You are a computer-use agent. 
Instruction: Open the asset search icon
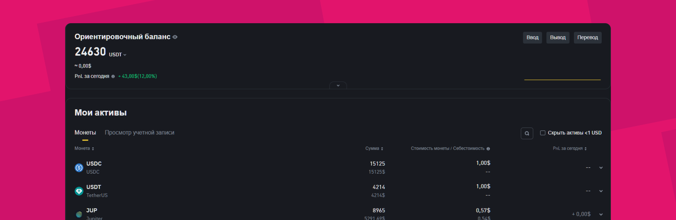(527, 133)
